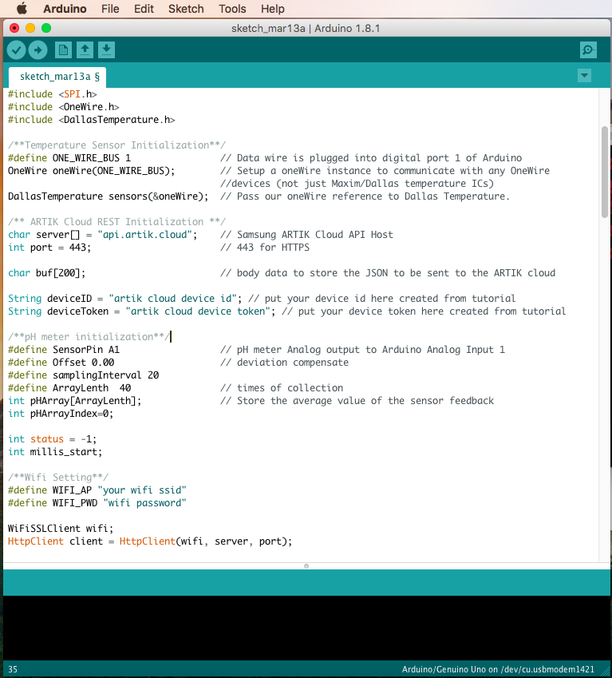The height and width of the screenshot is (678, 612).
Task: Click the editor vertical scrollbar thumb
Action: click(605, 172)
